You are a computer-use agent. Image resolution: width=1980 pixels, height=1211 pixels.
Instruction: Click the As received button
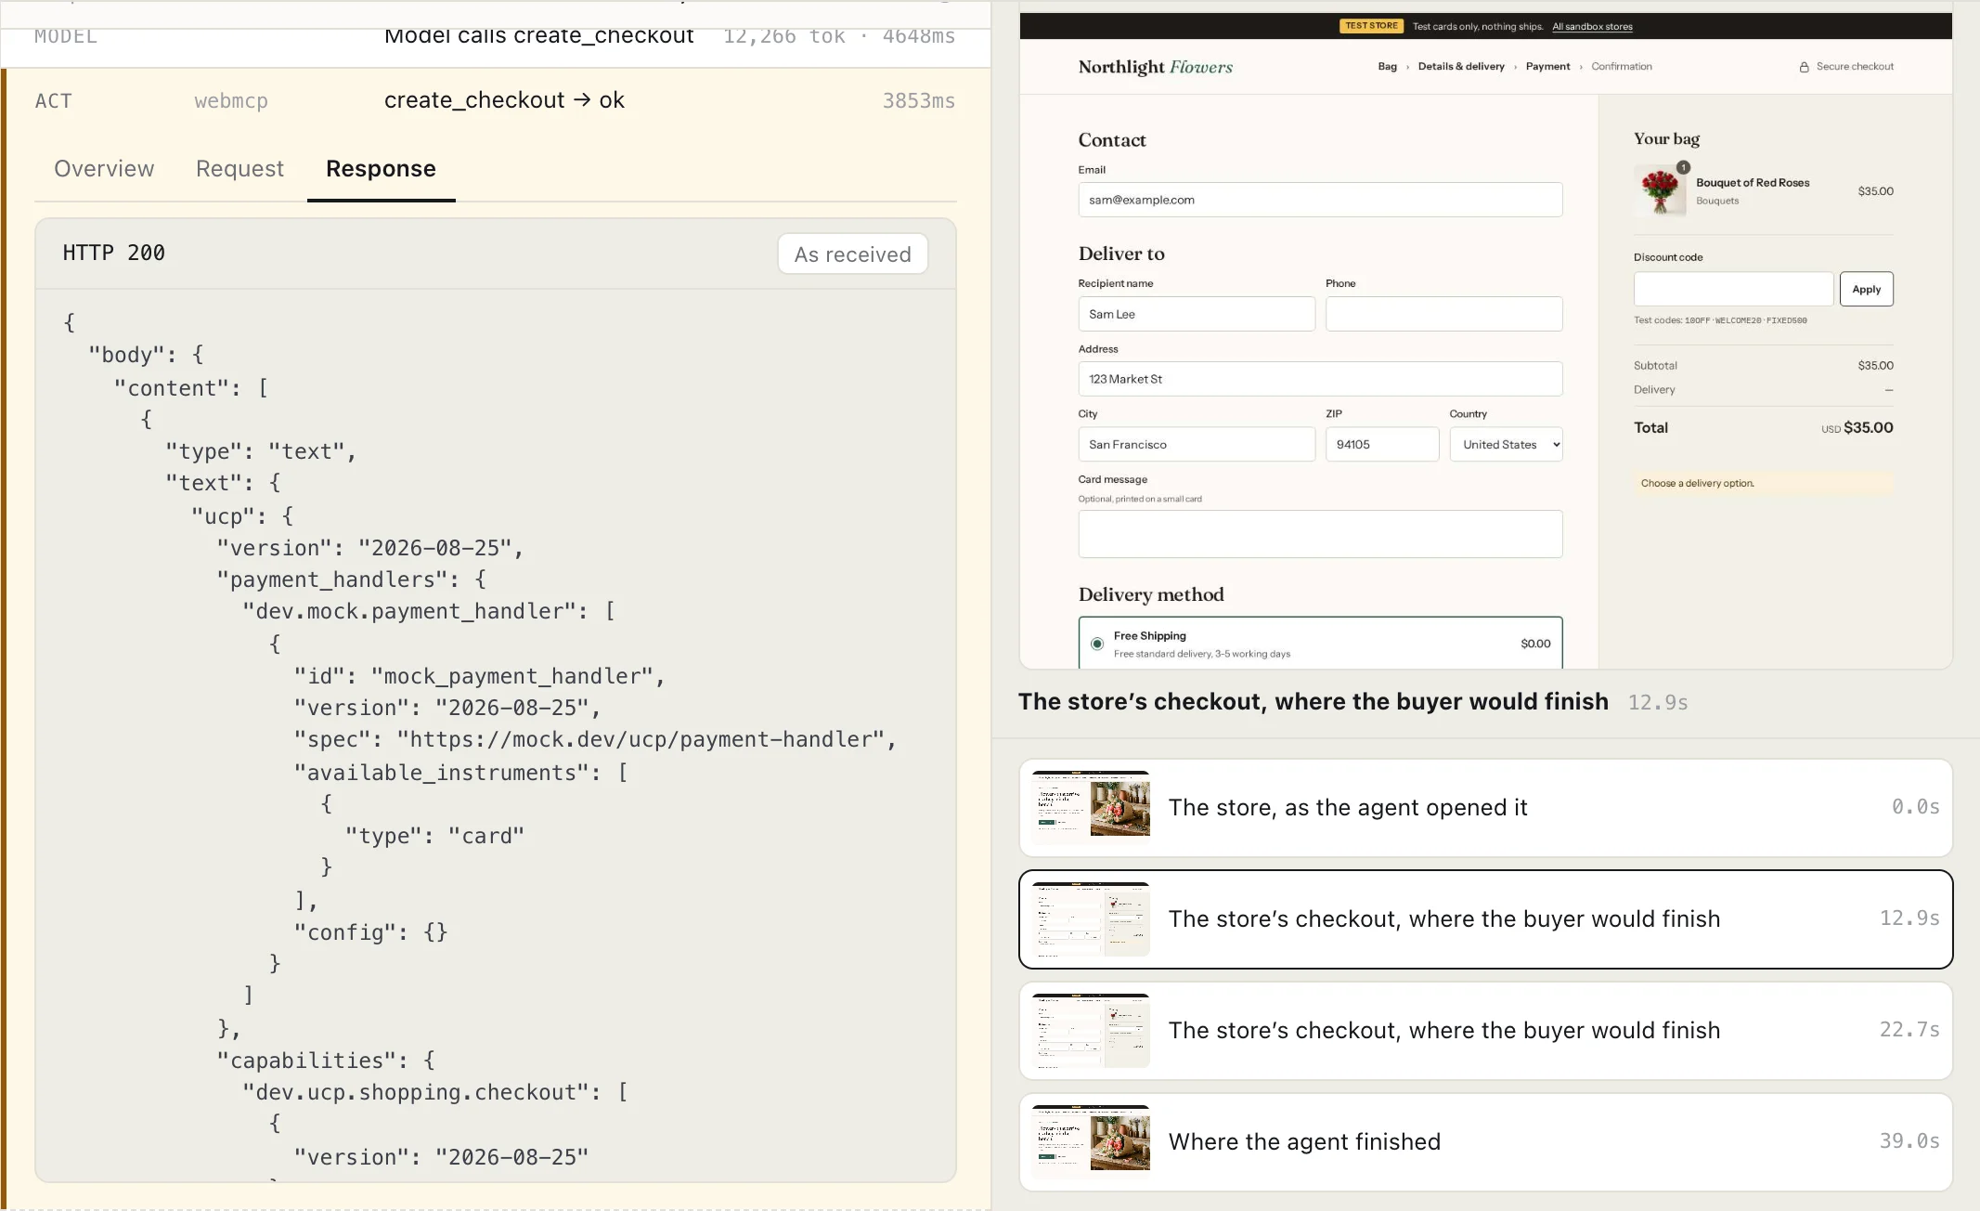pos(852,254)
